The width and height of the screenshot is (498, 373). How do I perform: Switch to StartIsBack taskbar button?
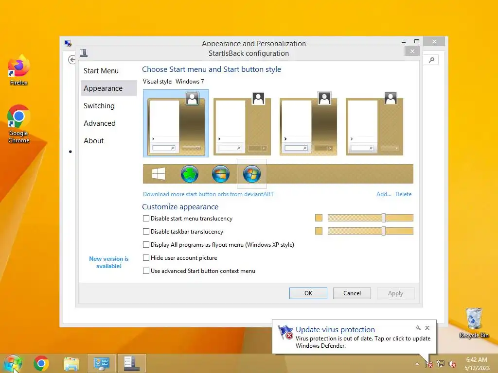(131, 363)
